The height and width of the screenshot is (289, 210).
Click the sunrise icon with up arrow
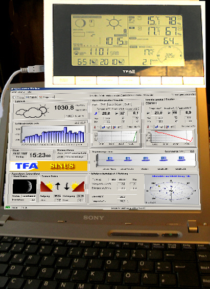click(x=51, y=186)
